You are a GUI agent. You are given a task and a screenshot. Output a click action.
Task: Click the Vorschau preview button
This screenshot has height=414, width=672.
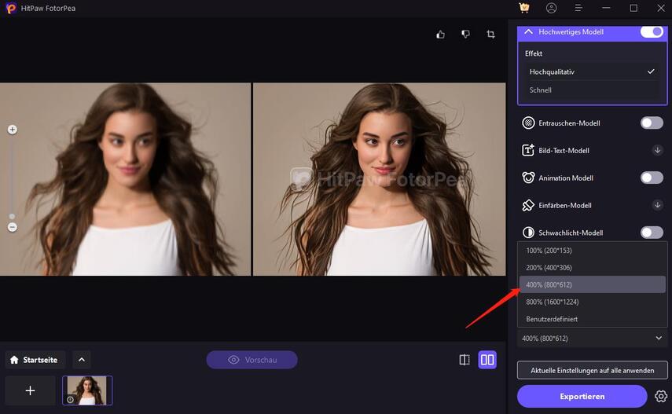(x=252, y=360)
